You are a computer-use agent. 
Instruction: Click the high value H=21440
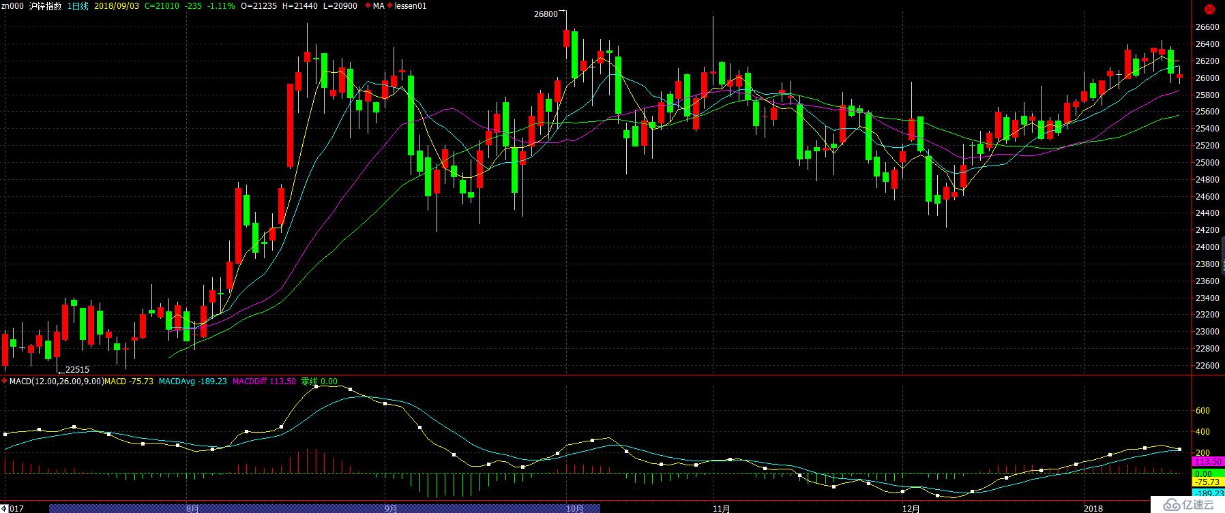coord(300,6)
